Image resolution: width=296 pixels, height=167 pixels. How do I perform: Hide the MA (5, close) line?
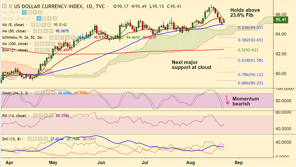33,25
